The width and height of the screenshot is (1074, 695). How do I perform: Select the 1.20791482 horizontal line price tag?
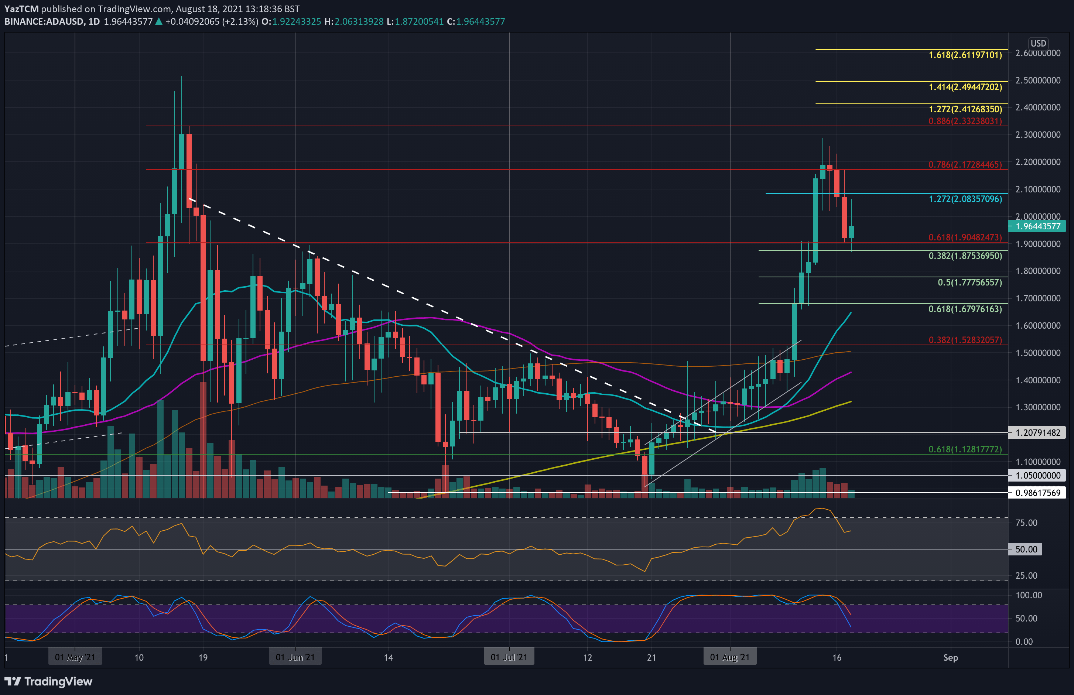click(1037, 432)
